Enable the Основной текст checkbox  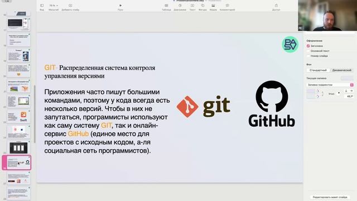(x=308, y=51)
